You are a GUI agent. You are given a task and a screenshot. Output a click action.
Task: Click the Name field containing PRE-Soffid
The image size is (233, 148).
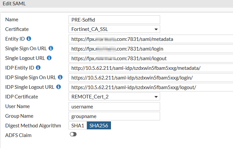(114, 20)
